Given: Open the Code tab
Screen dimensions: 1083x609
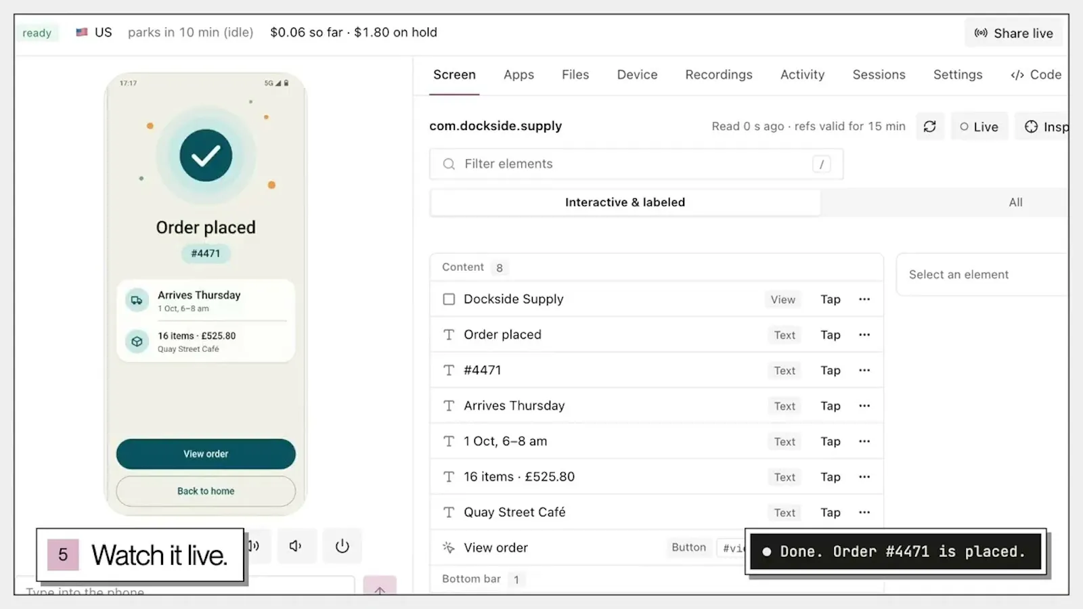Looking at the screenshot, I should coord(1036,75).
